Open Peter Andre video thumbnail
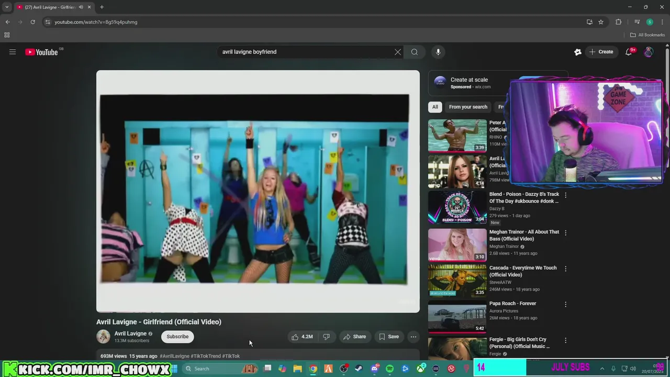 pyautogui.click(x=457, y=135)
